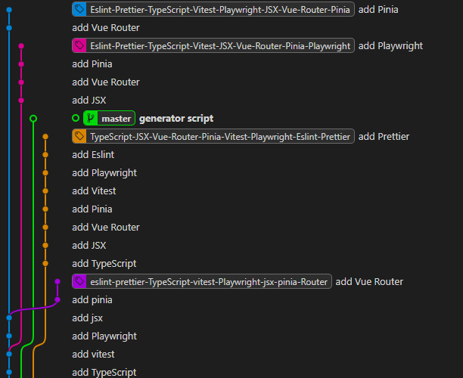The image size is (463, 378).
Task: Select the add Vue Router commit beside the purple tag
Action: (369, 282)
